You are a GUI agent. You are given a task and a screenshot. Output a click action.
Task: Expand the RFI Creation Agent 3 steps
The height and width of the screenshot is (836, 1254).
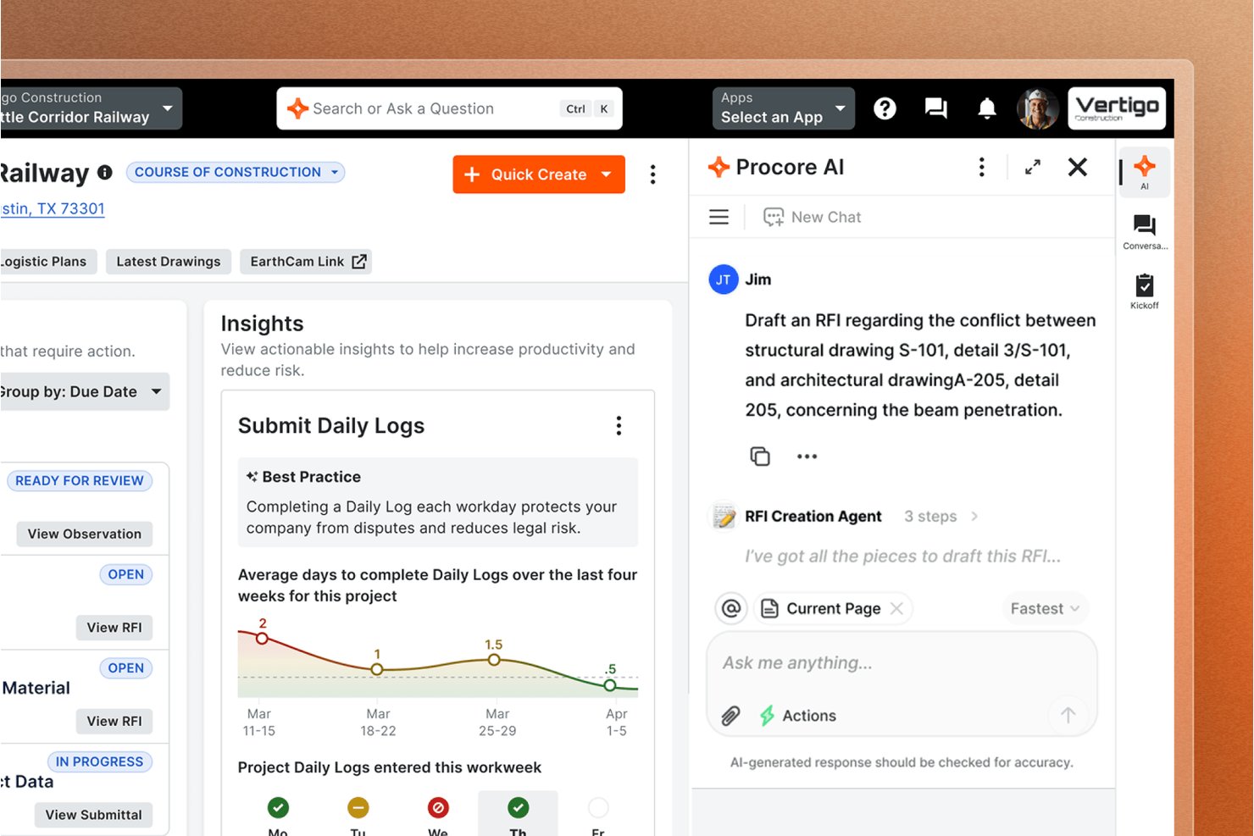940,516
